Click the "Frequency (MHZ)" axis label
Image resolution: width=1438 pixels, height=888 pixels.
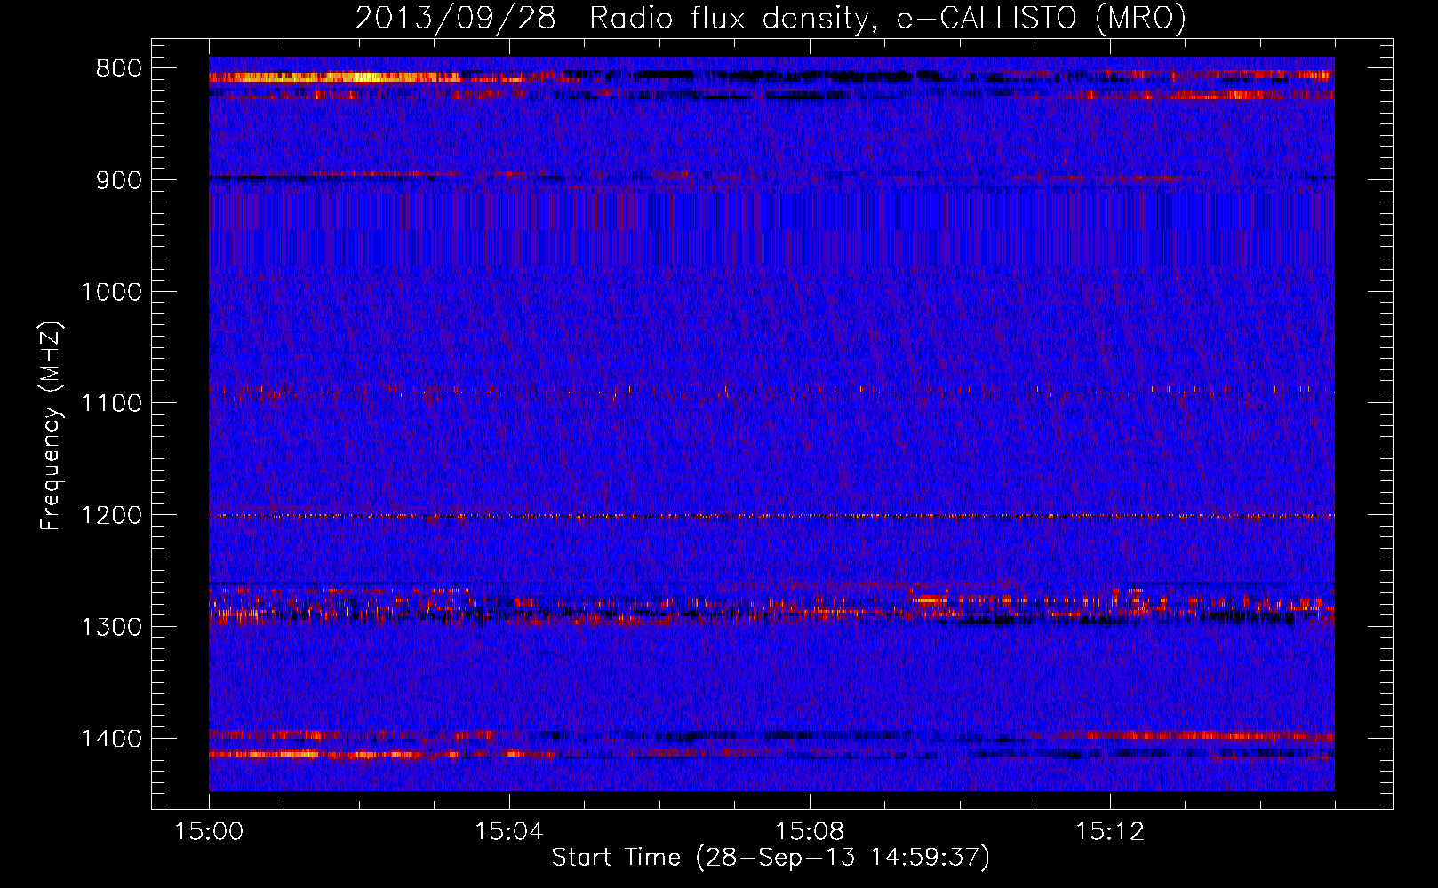click(52, 426)
